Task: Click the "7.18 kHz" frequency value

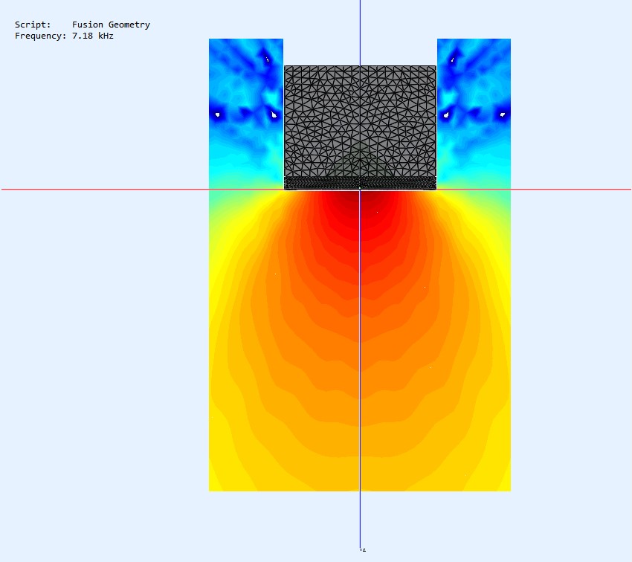Action: pos(93,36)
